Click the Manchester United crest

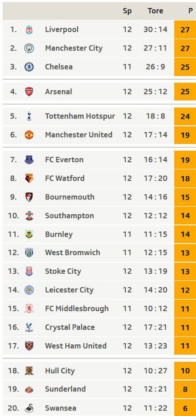(x=29, y=135)
